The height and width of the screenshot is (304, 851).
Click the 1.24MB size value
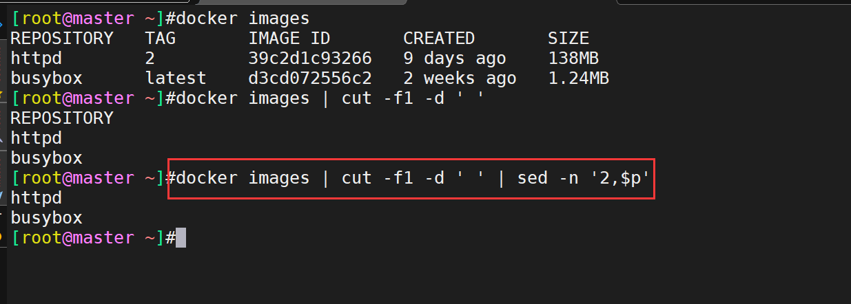579,78
